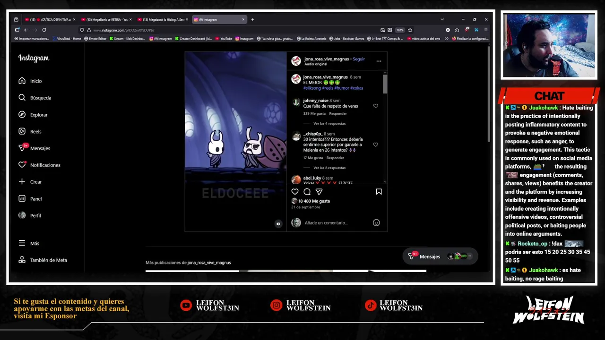Like _chisp0p_'s comment
Viewport: 605px width, 340px height.
coord(376,144)
